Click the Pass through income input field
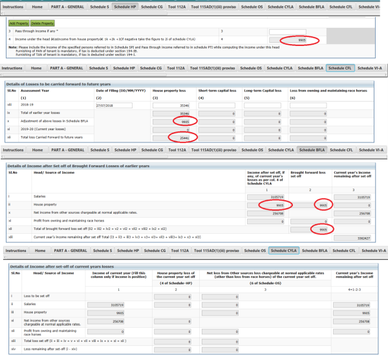 point(288,32)
